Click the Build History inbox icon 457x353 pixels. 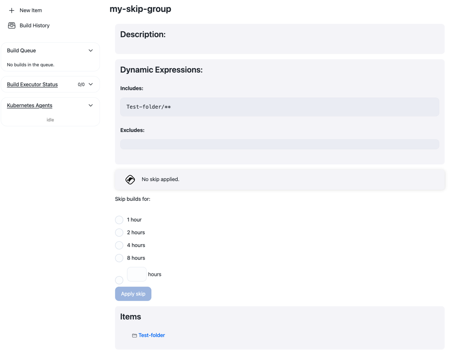point(12,25)
